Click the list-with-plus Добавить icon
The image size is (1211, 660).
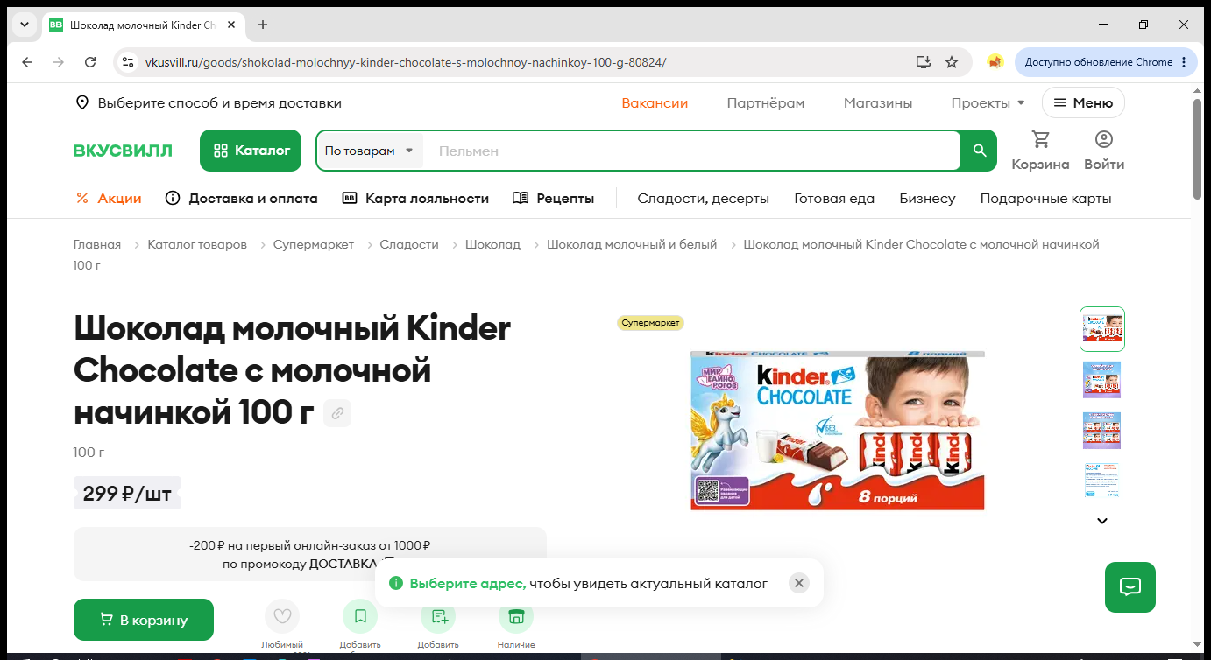(438, 616)
